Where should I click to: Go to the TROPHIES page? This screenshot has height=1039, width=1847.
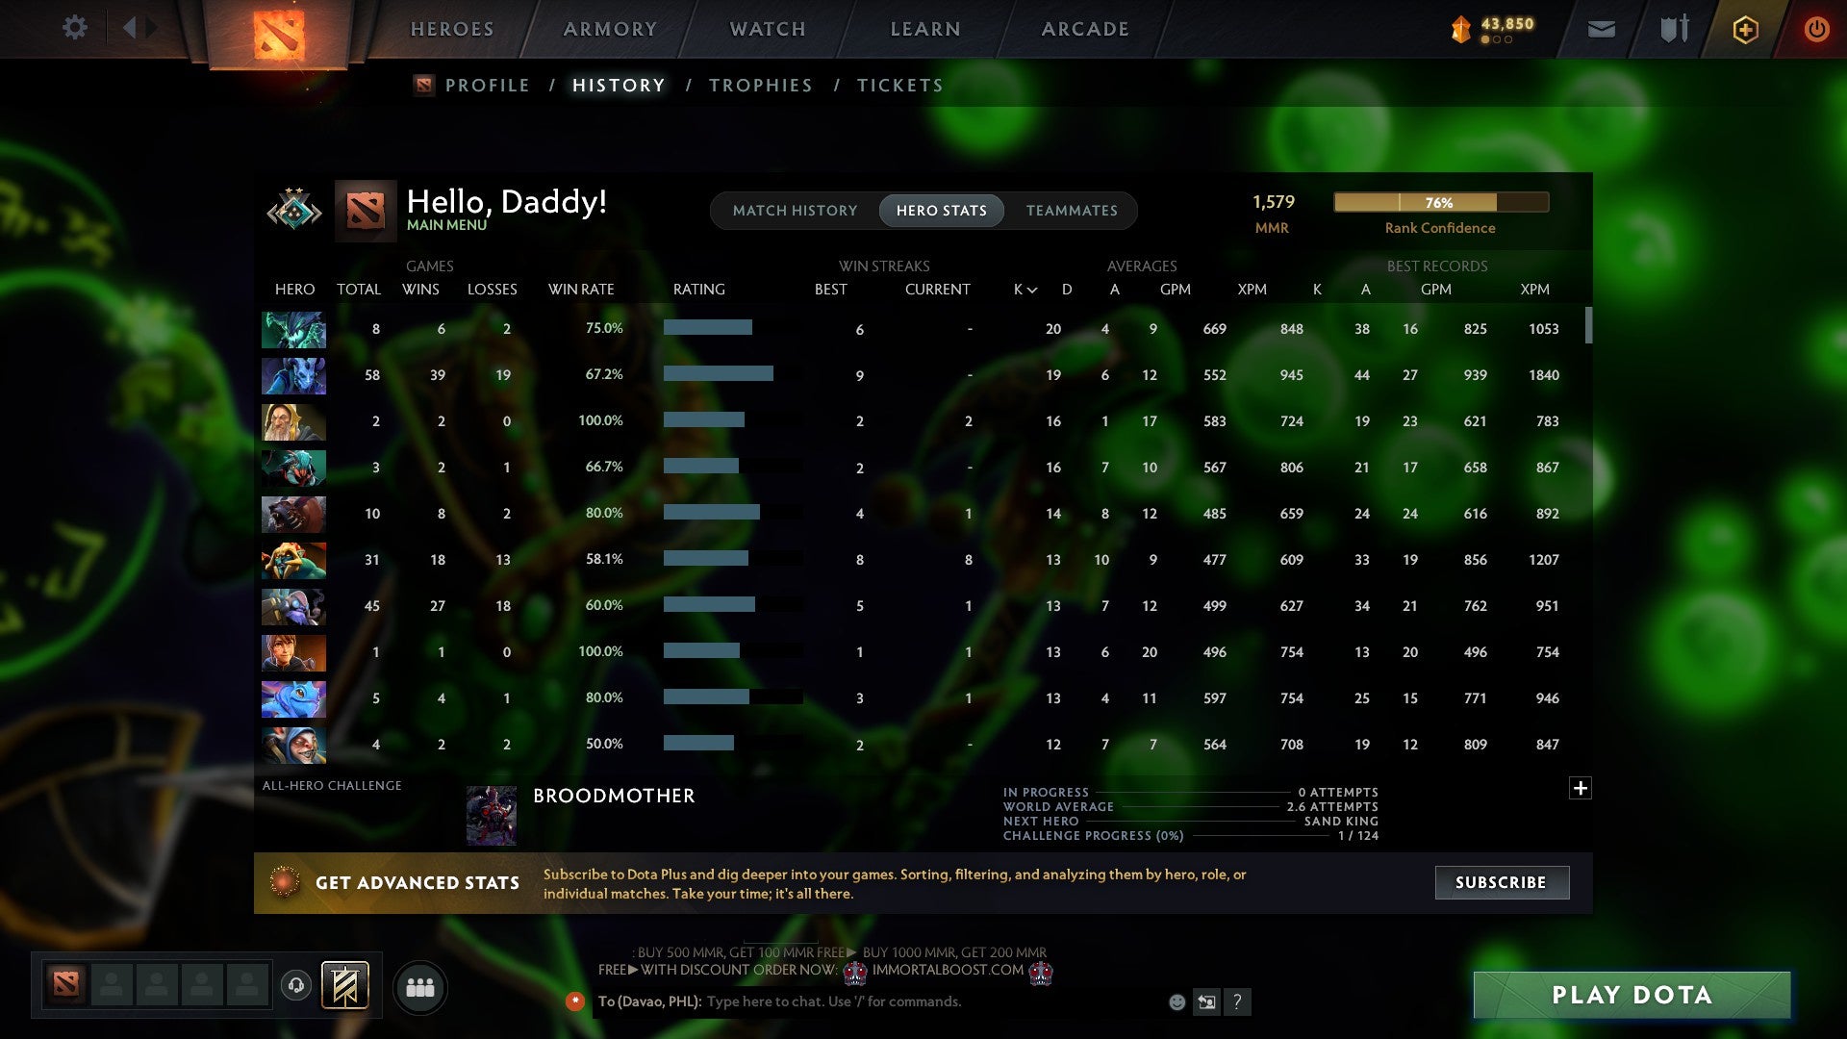coord(760,85)
